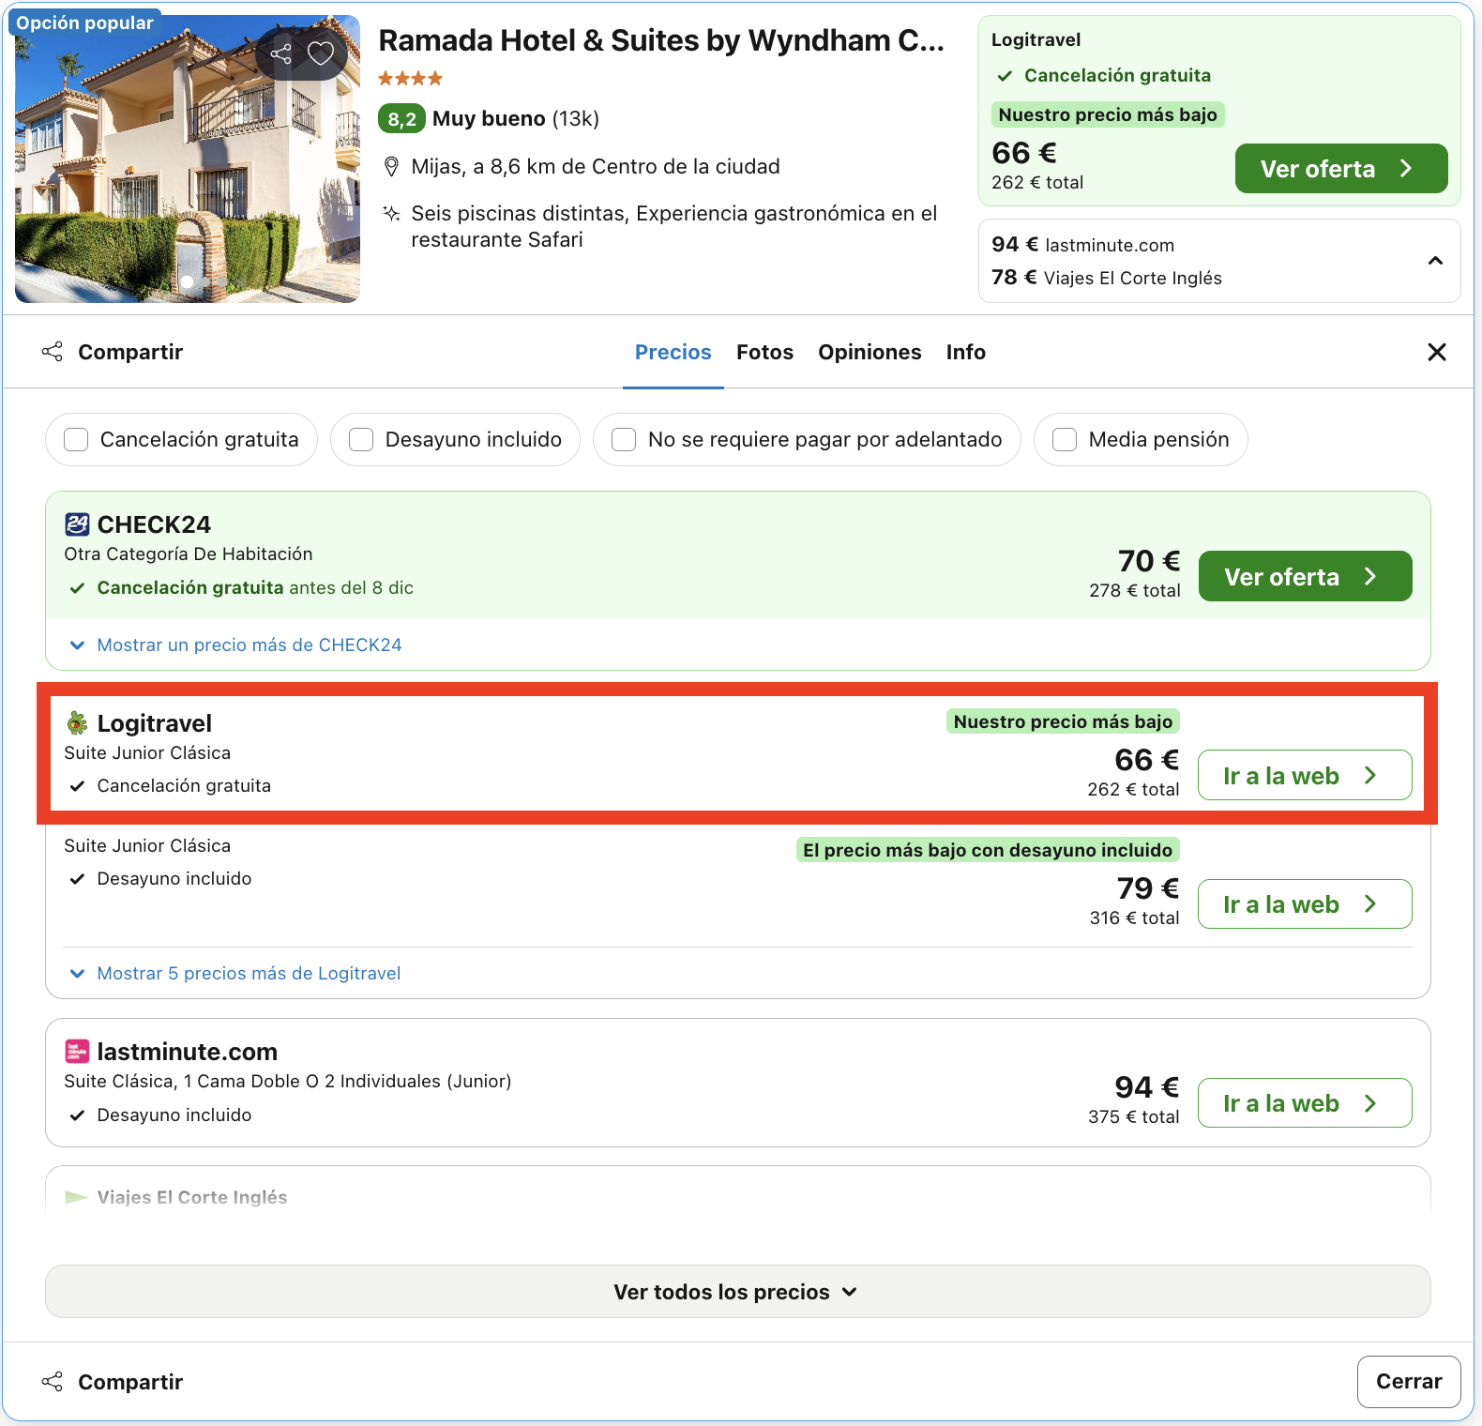Click the Ramada Hotel & Suites title
This screenshot has width=1482, height=1426.
tap(661, 40)
